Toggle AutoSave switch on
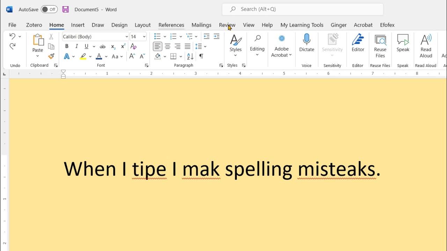This screenshot has width=447, height=251. coord(49,9)
